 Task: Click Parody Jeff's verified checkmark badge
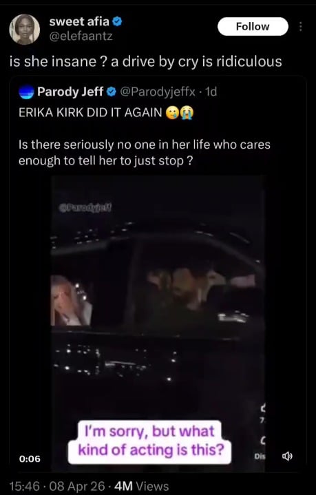point(111,92)
